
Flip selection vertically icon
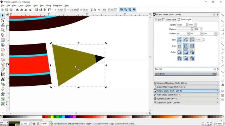[x=30, y=10]
